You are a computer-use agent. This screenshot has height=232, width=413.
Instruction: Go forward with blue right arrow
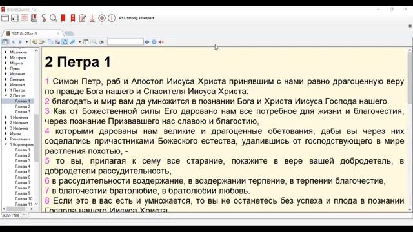point(20,42)
